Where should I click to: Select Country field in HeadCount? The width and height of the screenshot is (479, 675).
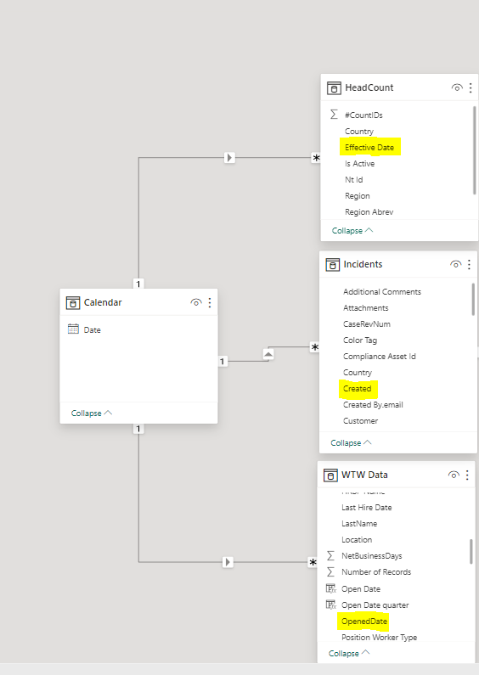tap(359, 132)
